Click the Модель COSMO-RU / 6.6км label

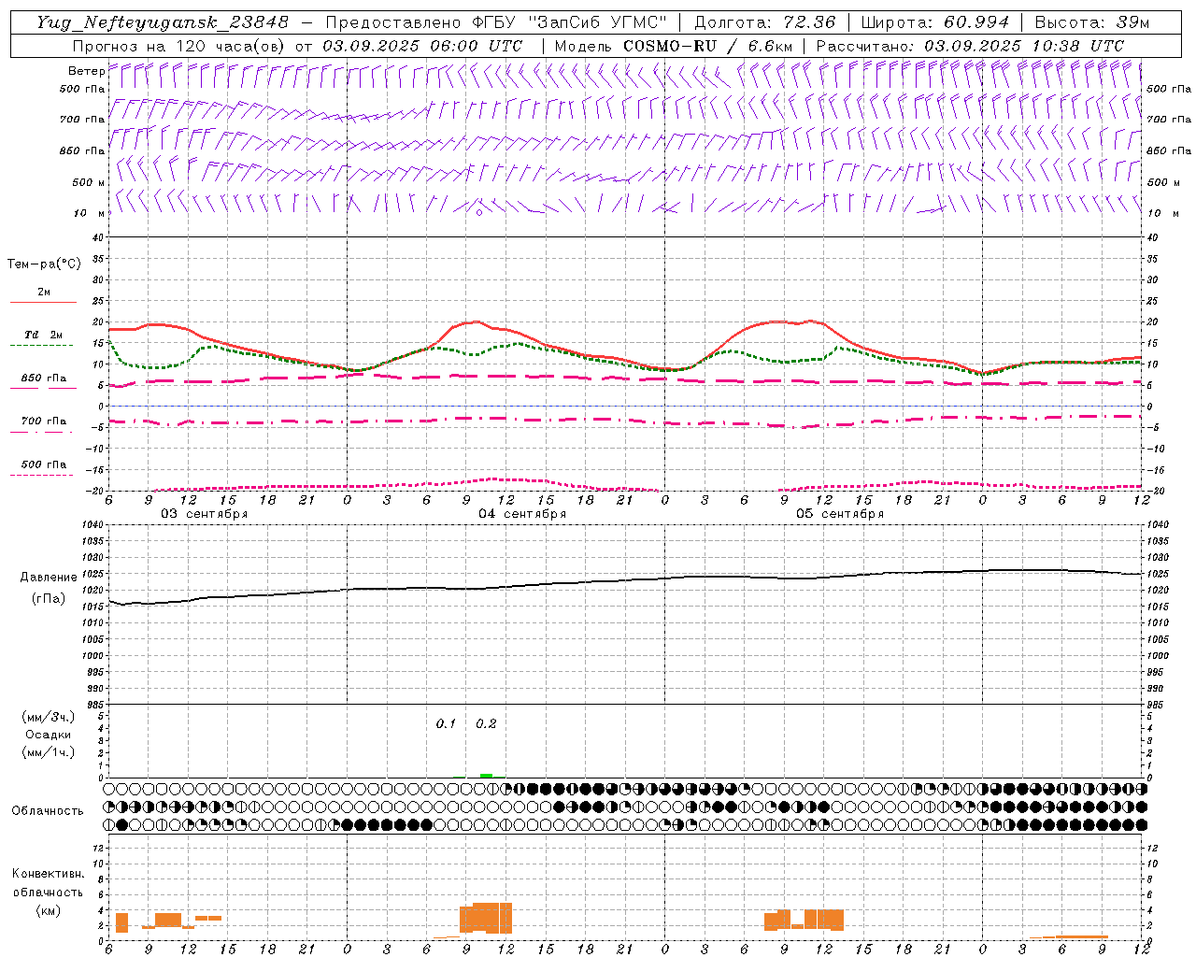(x=673, y=46)
